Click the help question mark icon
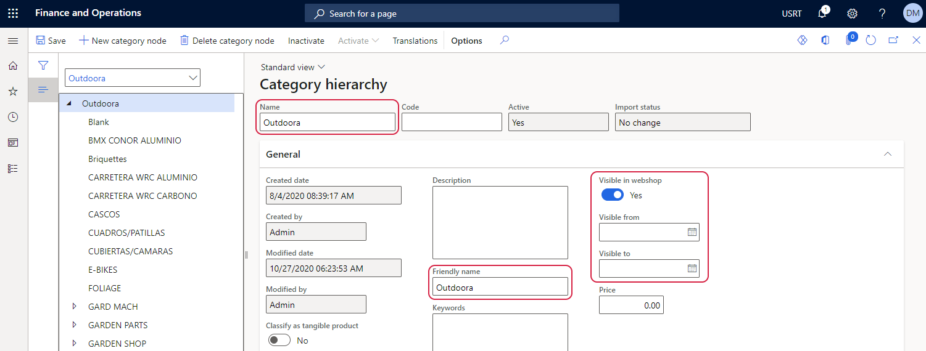 point(882,14)
